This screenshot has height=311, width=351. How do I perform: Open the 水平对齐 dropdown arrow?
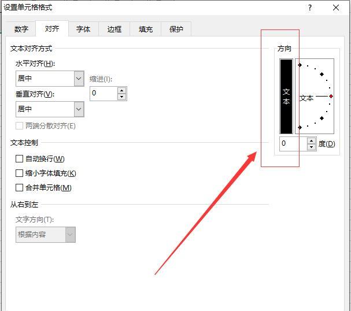(x=79, y=79)
